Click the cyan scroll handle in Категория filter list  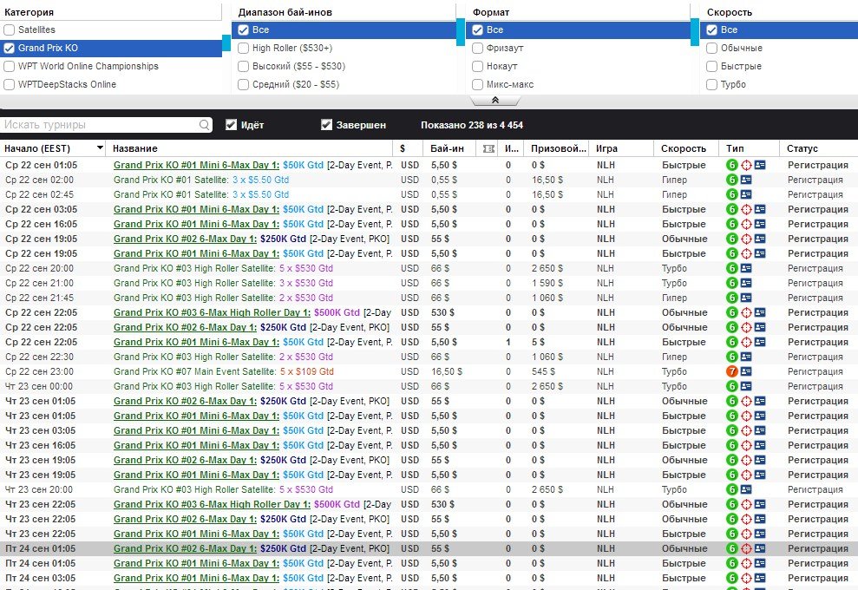click(x=226, y=42)
